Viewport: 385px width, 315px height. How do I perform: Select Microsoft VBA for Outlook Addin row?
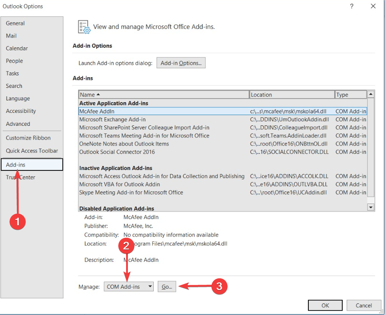(222, 184)
